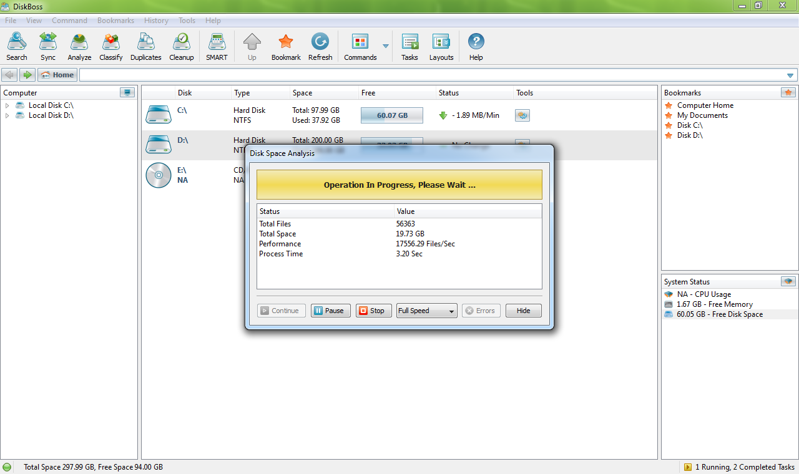Open the Computer Home bookmark
The image size is (799, 474).
pos(705,105)
